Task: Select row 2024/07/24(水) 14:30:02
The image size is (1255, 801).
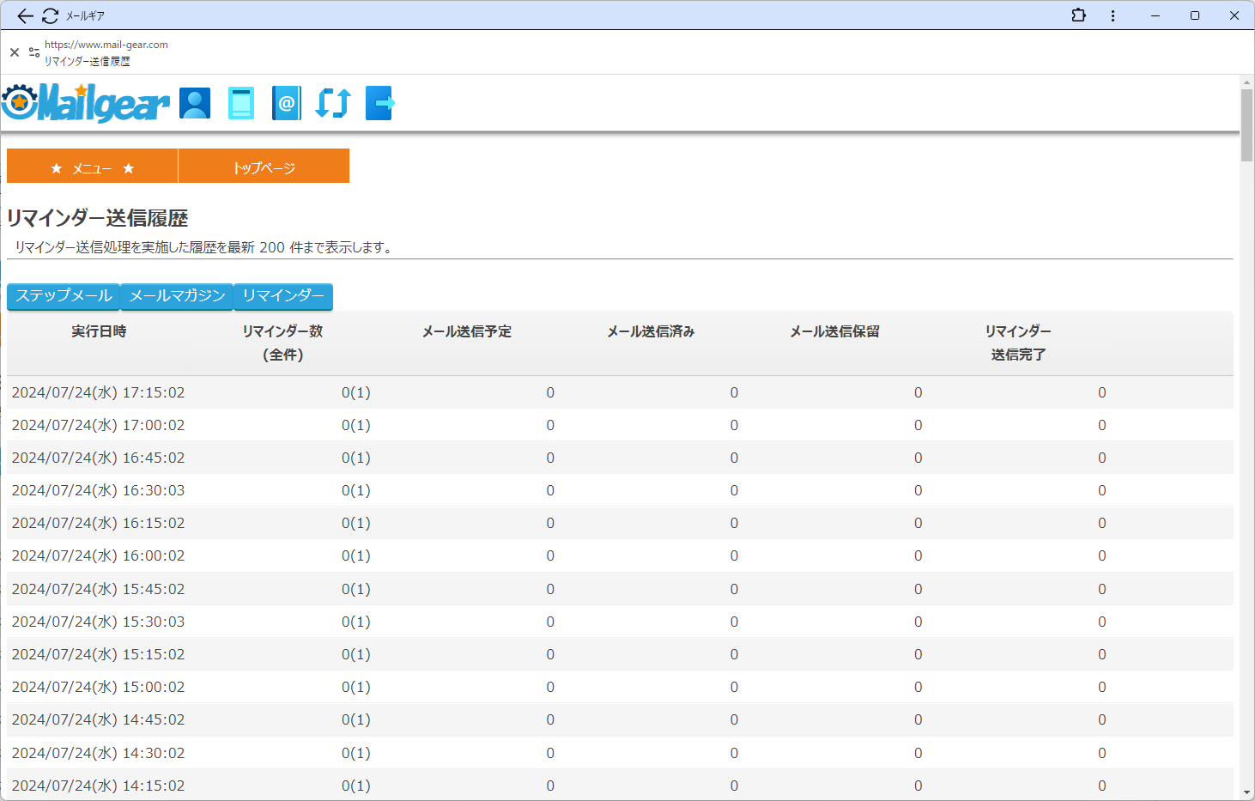Action: (620, 753)
